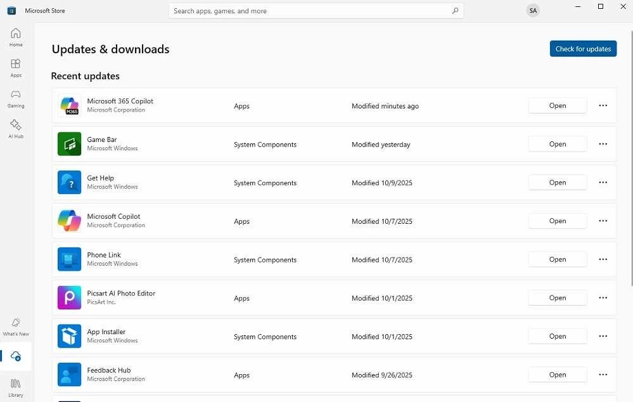The image size is (633, 402).
Task: Click the SA profile account avatar
Action: 533,11
